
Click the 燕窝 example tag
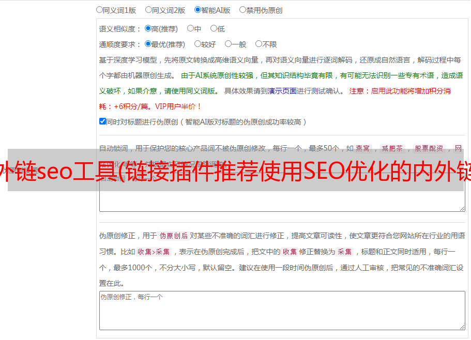pos(362,148)
